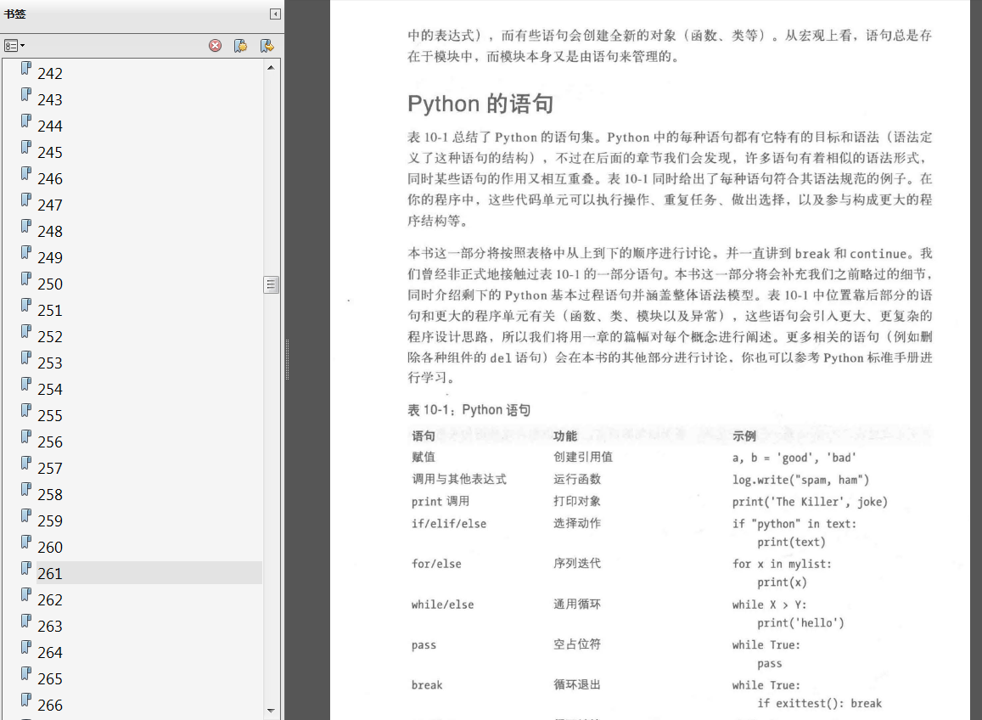Viewport: 982px width, 720px height.
Task: Click the table cell 'if/elif/else'
Action: pyautogui.click(x=449, y=524)
